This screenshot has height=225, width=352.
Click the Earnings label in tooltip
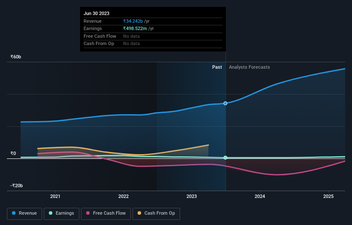point(93,28)
